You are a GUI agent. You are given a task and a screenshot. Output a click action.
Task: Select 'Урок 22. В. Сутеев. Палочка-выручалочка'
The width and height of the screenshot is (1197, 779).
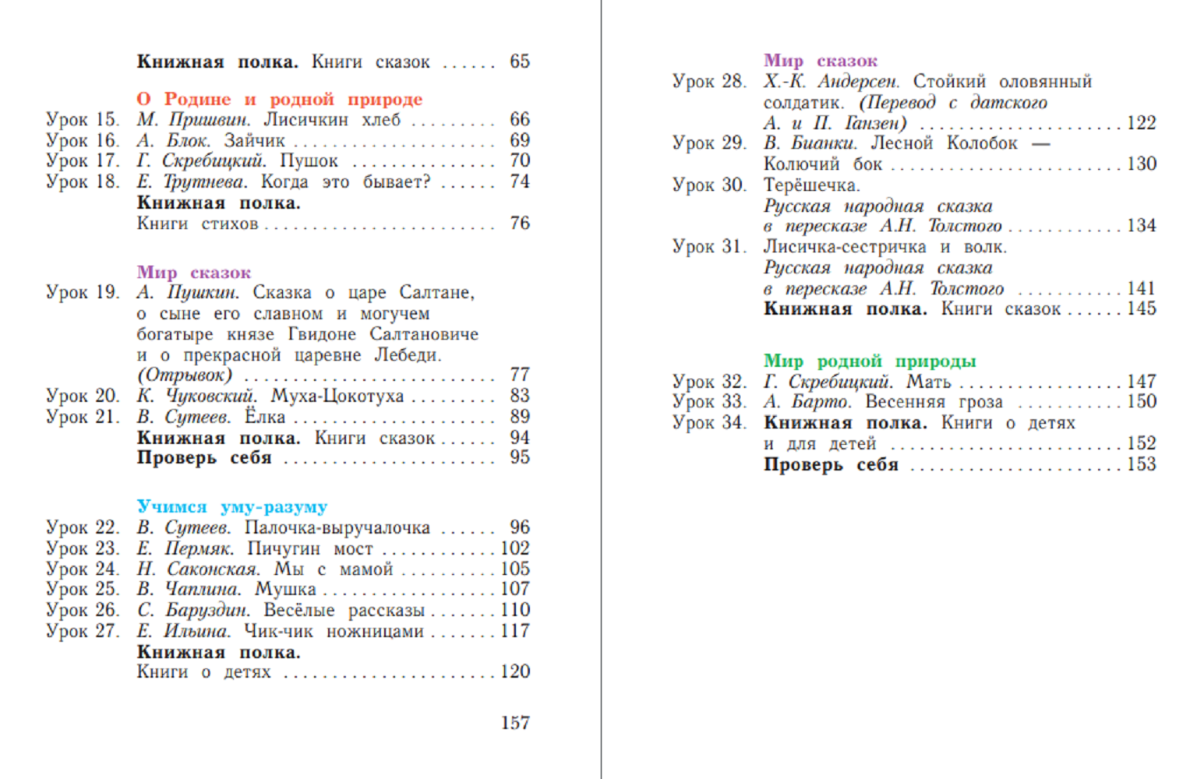288,528
